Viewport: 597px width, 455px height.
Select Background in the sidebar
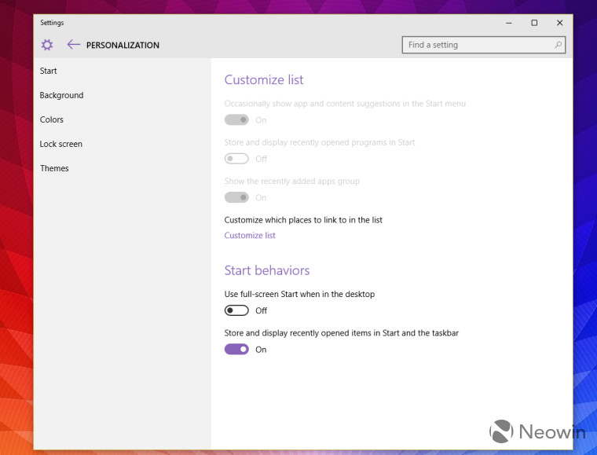61,95
